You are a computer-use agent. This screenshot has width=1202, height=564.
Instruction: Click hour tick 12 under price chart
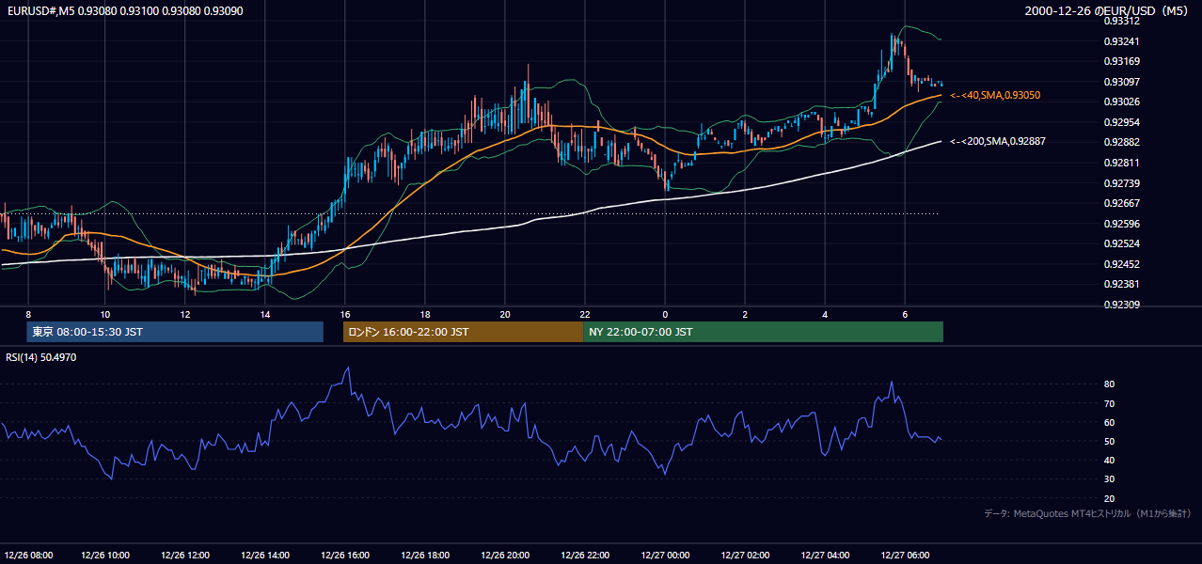tap(185, 314)
